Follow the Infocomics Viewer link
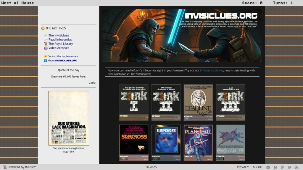The width and height of the screenshot is (303, 170). tap(211, 71)
